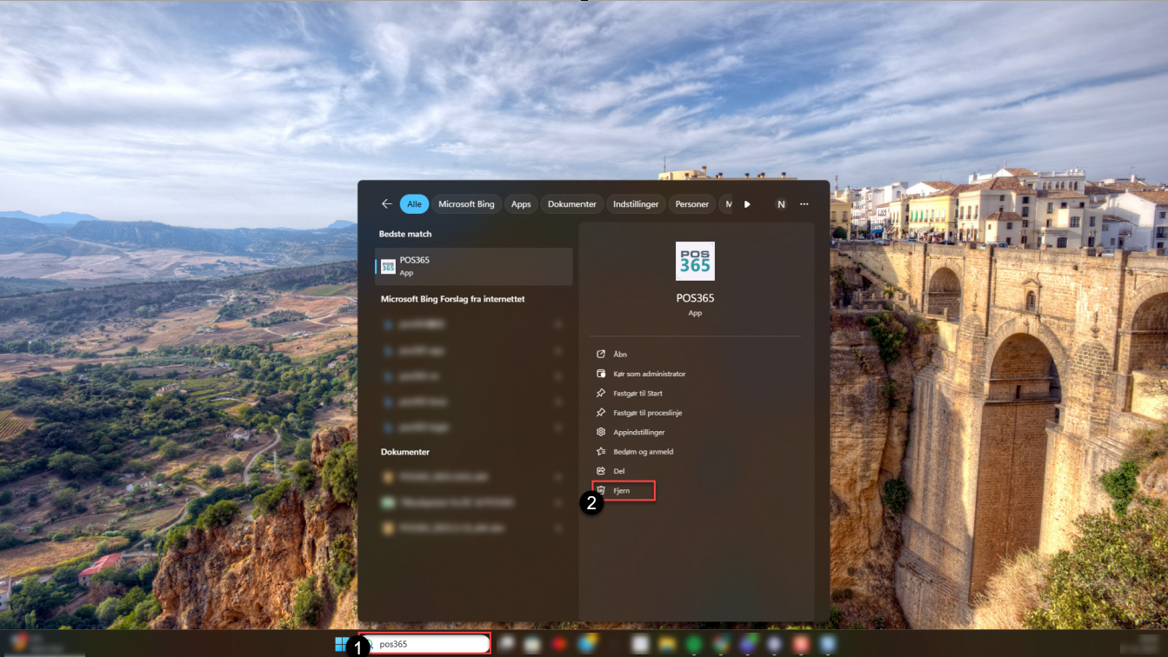Open the three-dots options menu
This screenshot has height=657, width=1168.
pos(804,204)
